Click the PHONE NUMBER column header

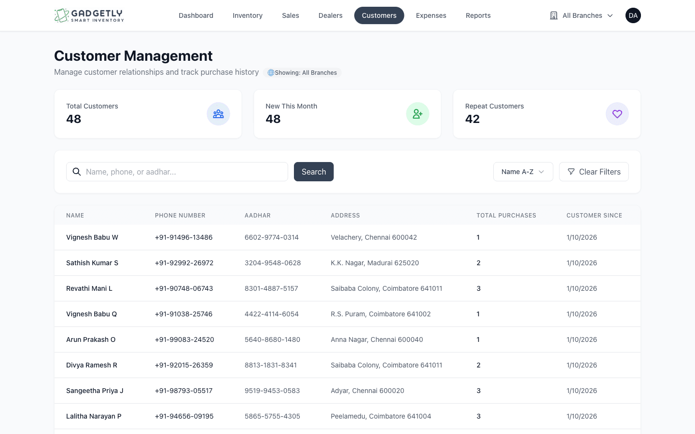(x=180, y=216)
